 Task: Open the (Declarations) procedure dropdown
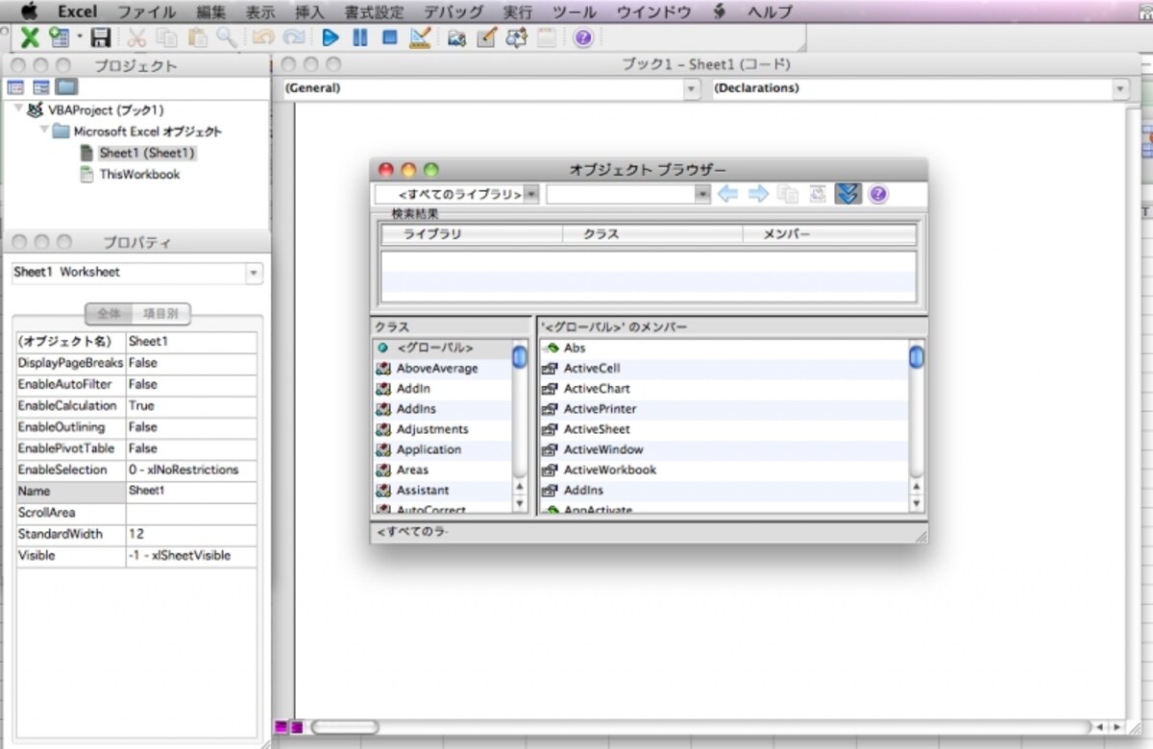[1119, 88]
